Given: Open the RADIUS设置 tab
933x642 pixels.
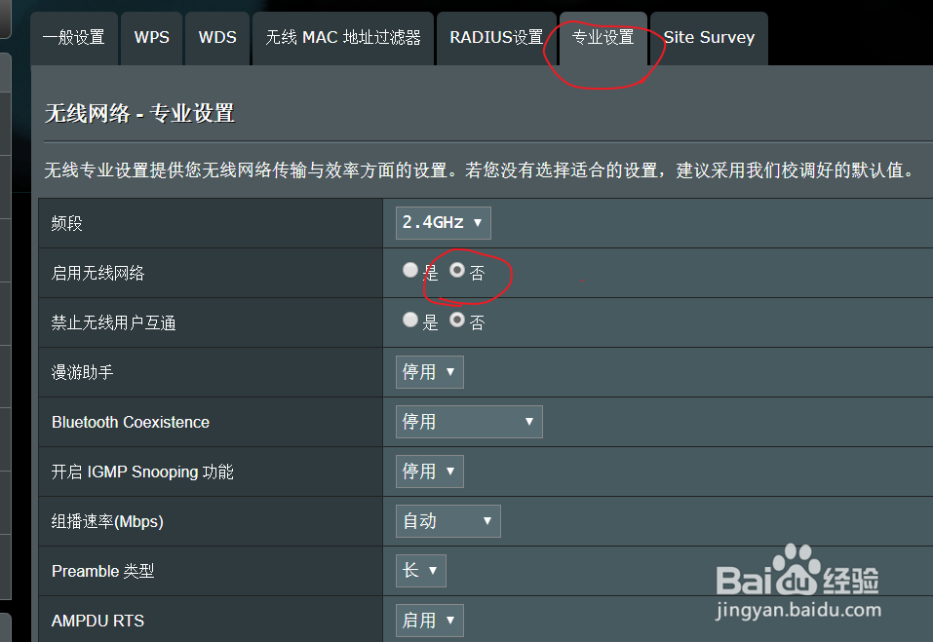Looking at the screenshot, I should click(496, 37).
